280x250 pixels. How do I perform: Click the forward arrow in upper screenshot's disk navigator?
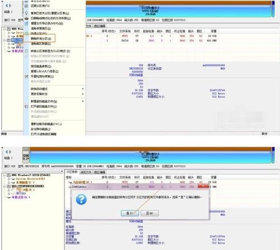click(x=10, y=6)
